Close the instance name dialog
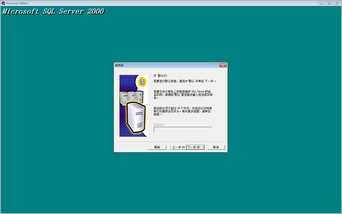The width and height of the screenshot is (342, 214). click(223, 65)
